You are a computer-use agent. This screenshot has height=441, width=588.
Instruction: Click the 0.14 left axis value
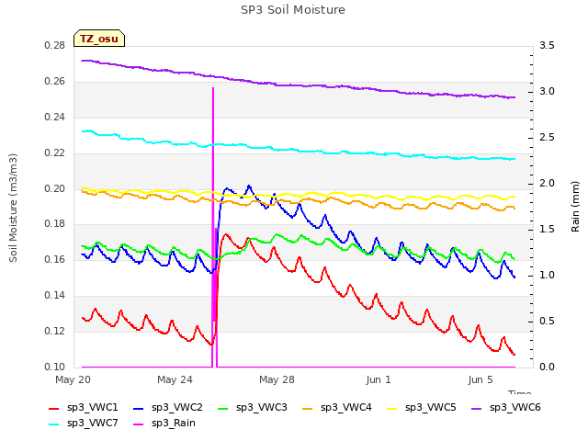click(55, 296)
